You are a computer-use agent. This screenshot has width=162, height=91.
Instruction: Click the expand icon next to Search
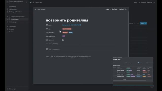pos(135,23)
